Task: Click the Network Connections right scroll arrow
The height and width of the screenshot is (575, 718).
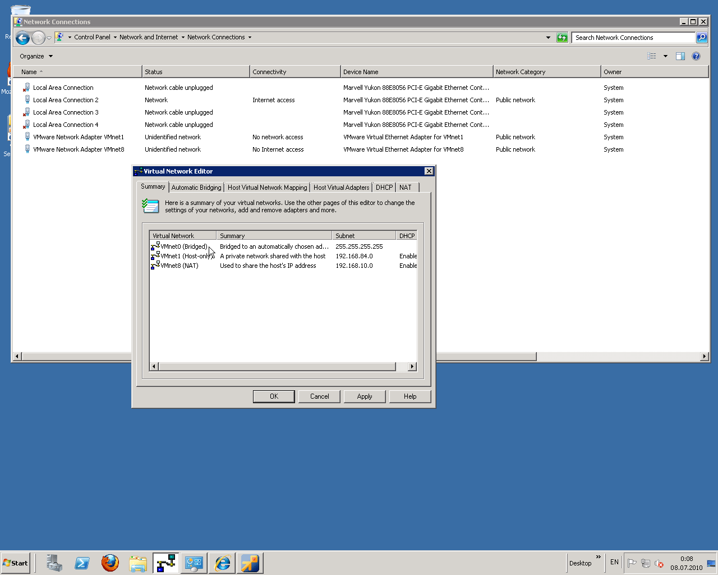Action: coord(705,357)
